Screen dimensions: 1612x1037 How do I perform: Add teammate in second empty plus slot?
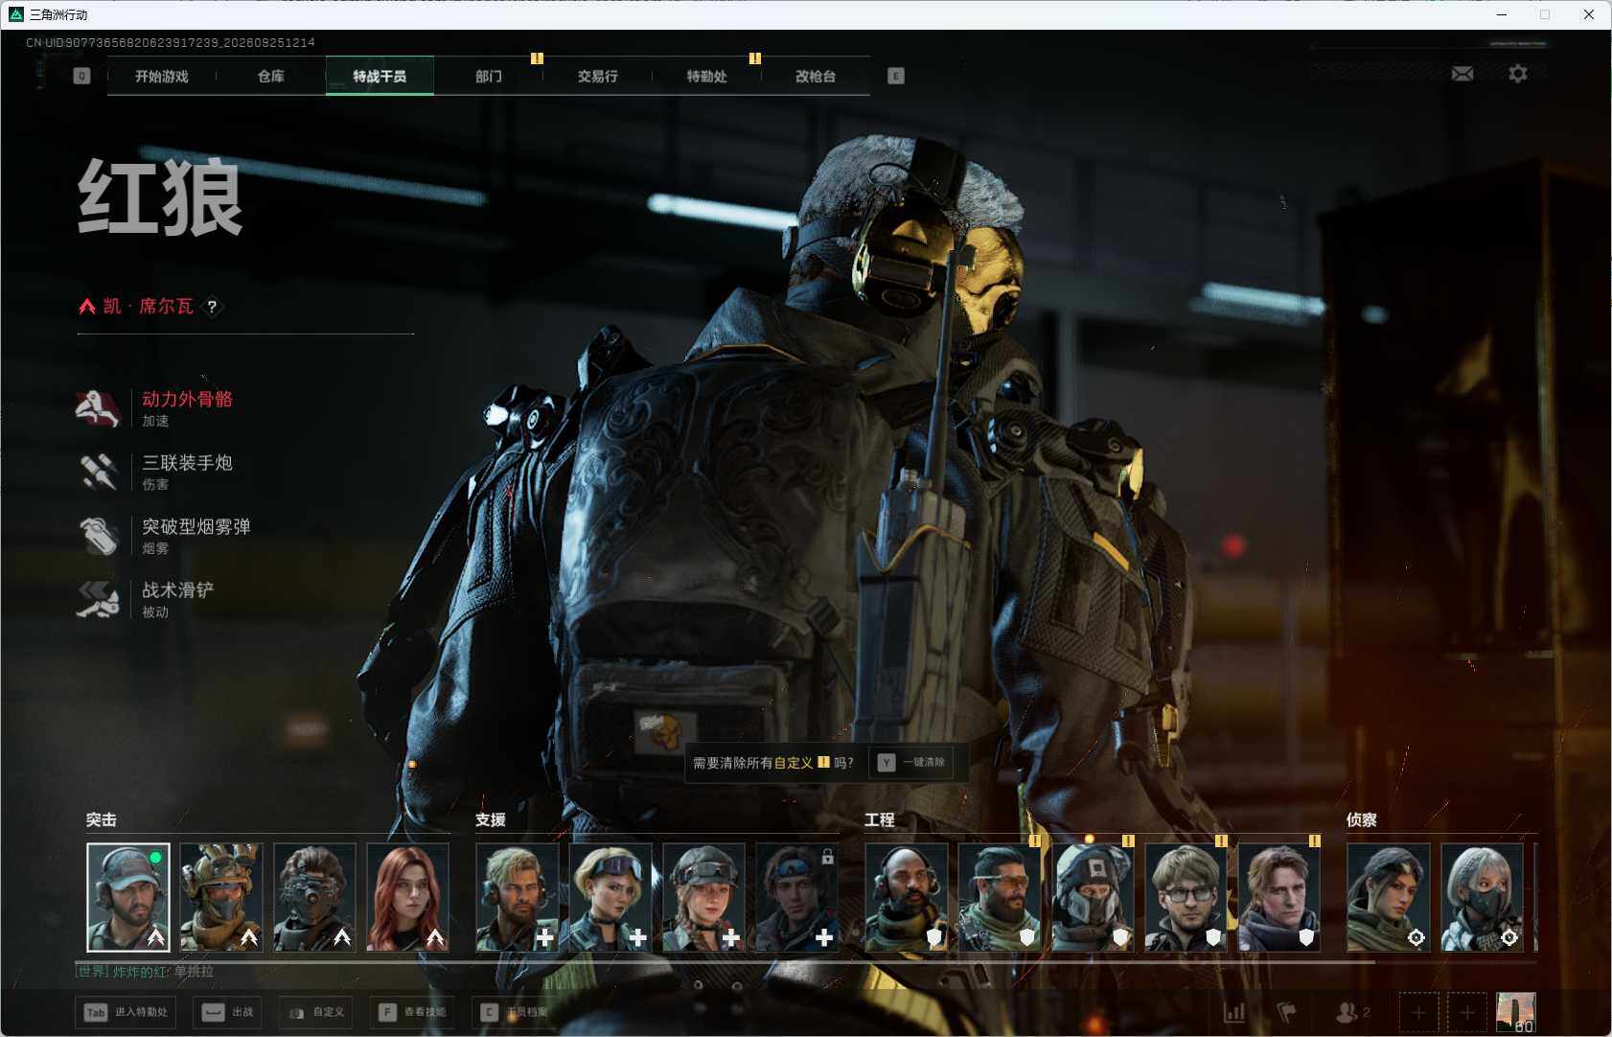click(x=1466, y=1012)
